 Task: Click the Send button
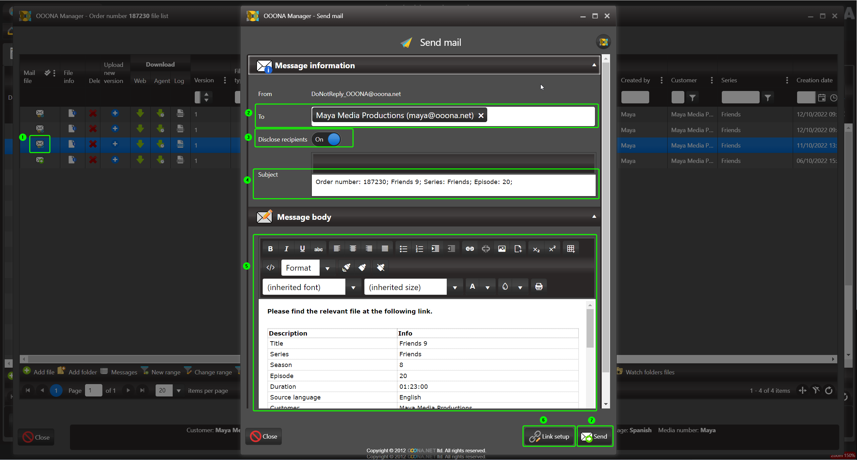pos(595,436)
